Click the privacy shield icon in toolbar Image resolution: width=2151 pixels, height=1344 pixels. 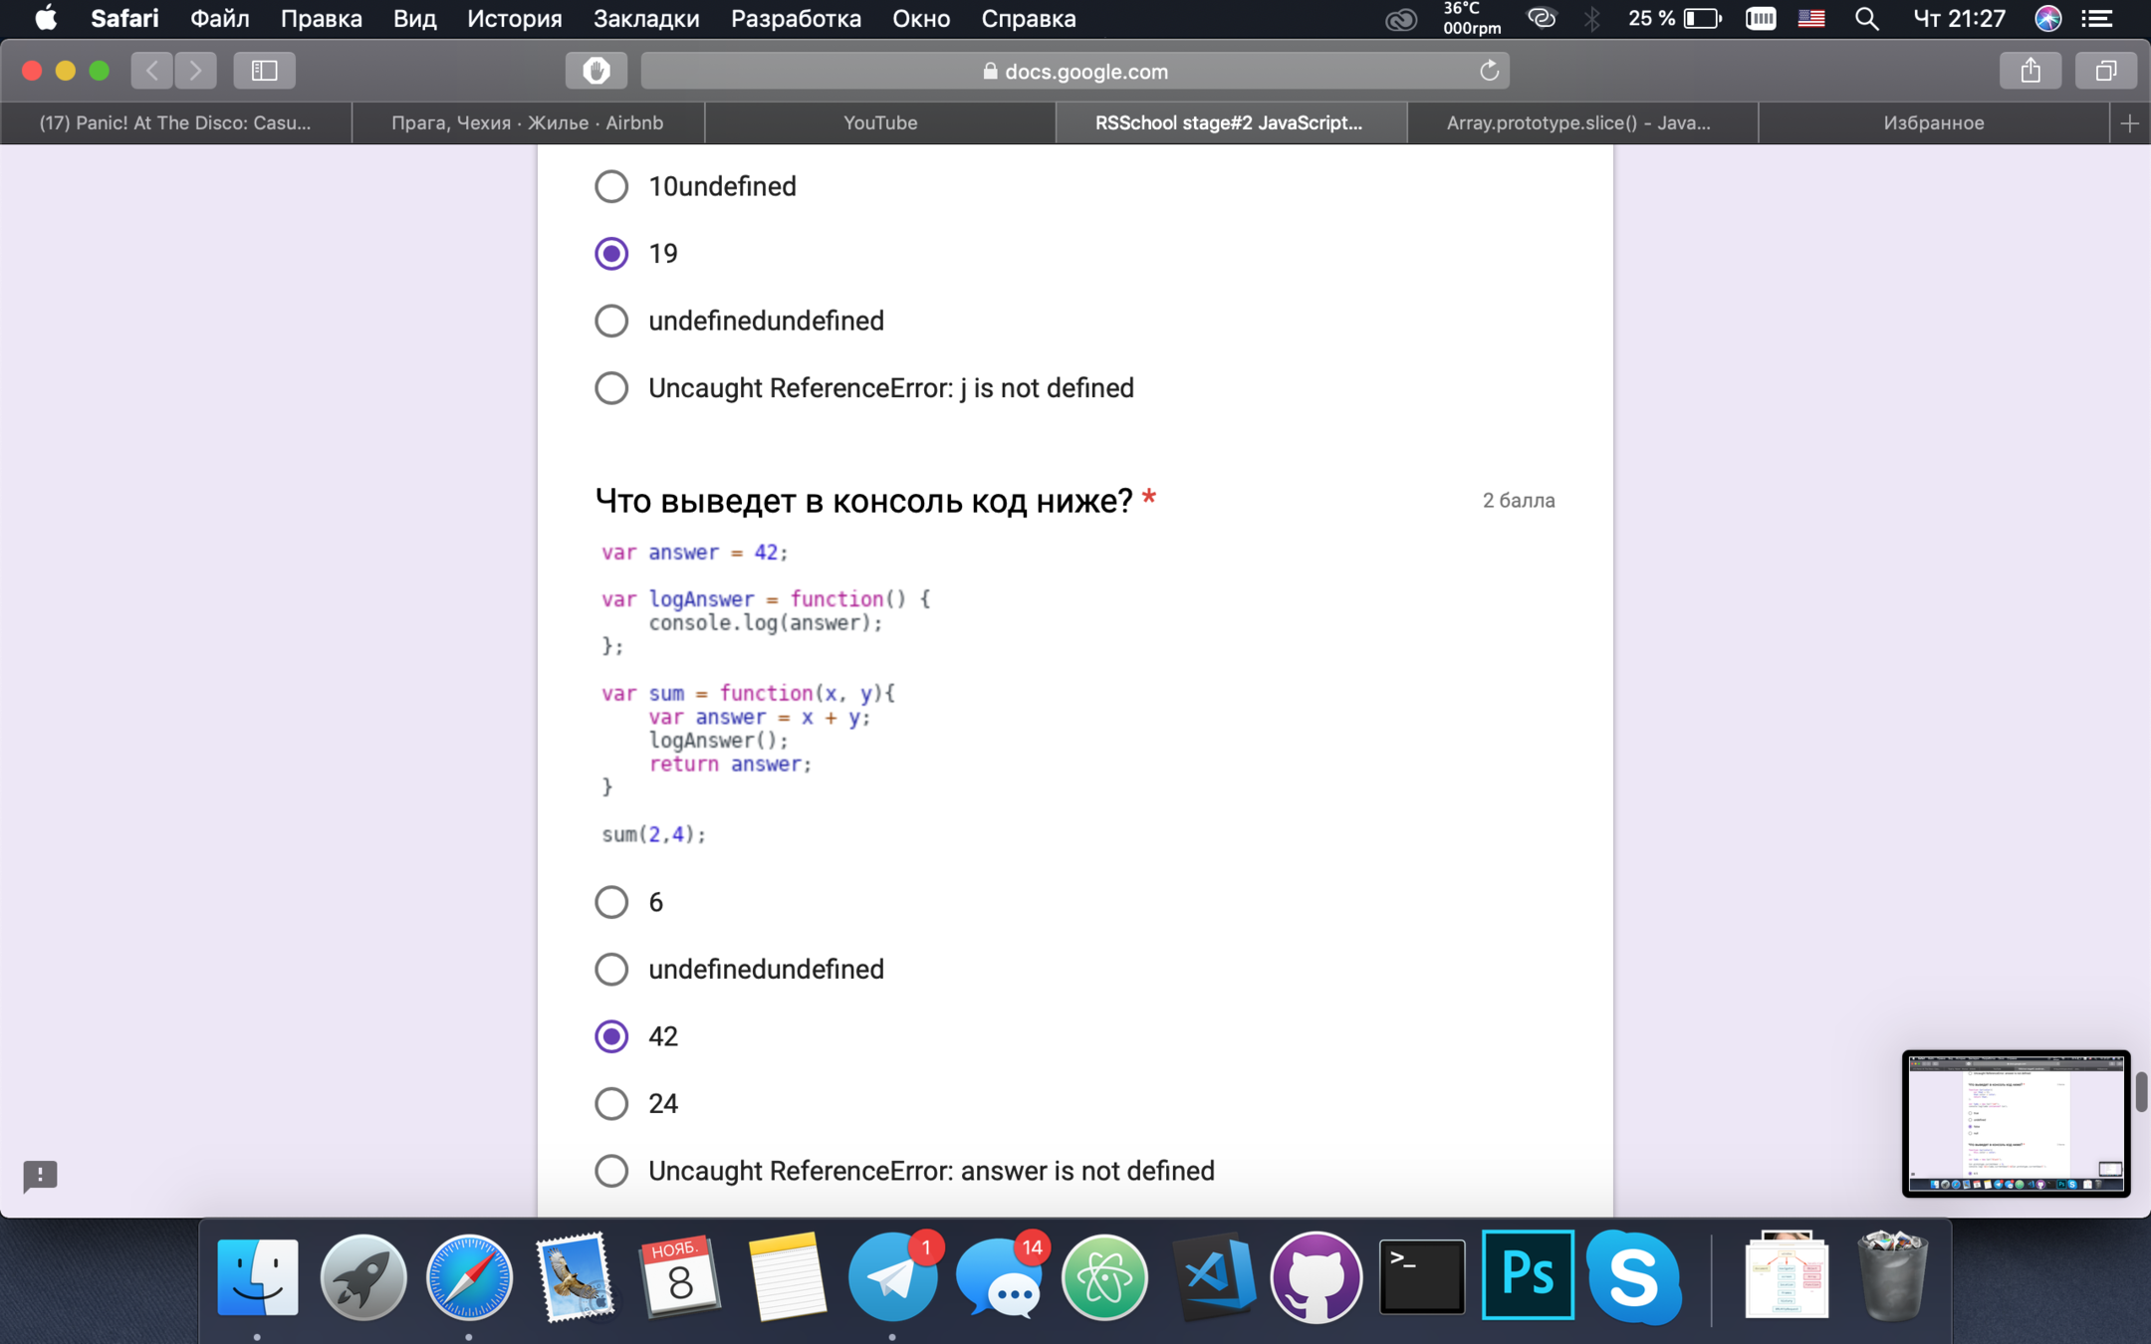coord(597,71)
